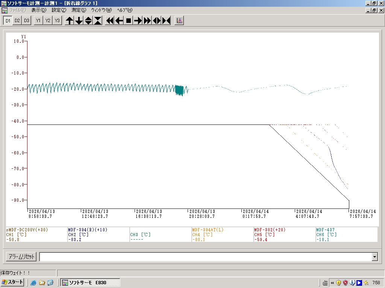Click the vertical compress hourglass icon
This screenshot has width=385, height=288.
(98, 21)
